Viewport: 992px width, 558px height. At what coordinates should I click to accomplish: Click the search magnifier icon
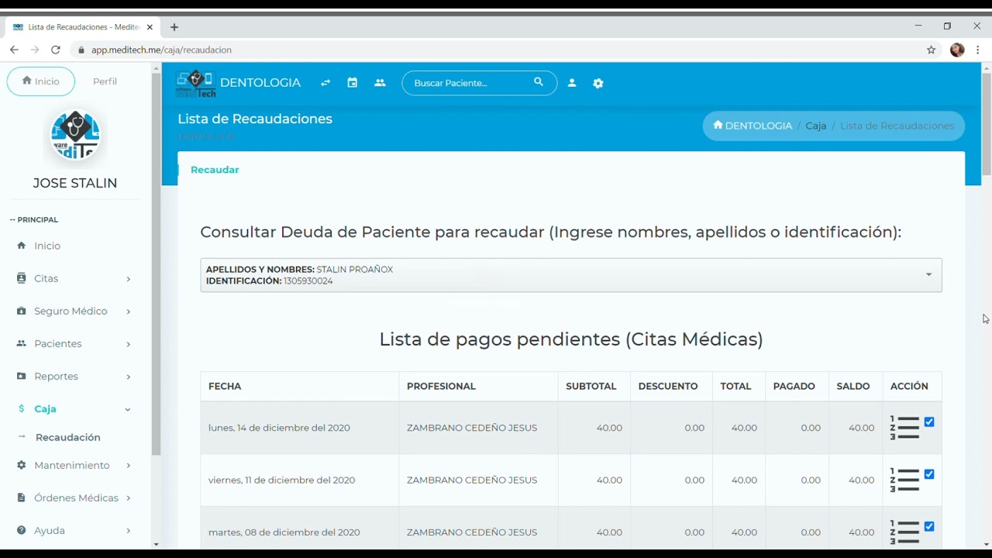pyautogui.click(x=539, y=82)
